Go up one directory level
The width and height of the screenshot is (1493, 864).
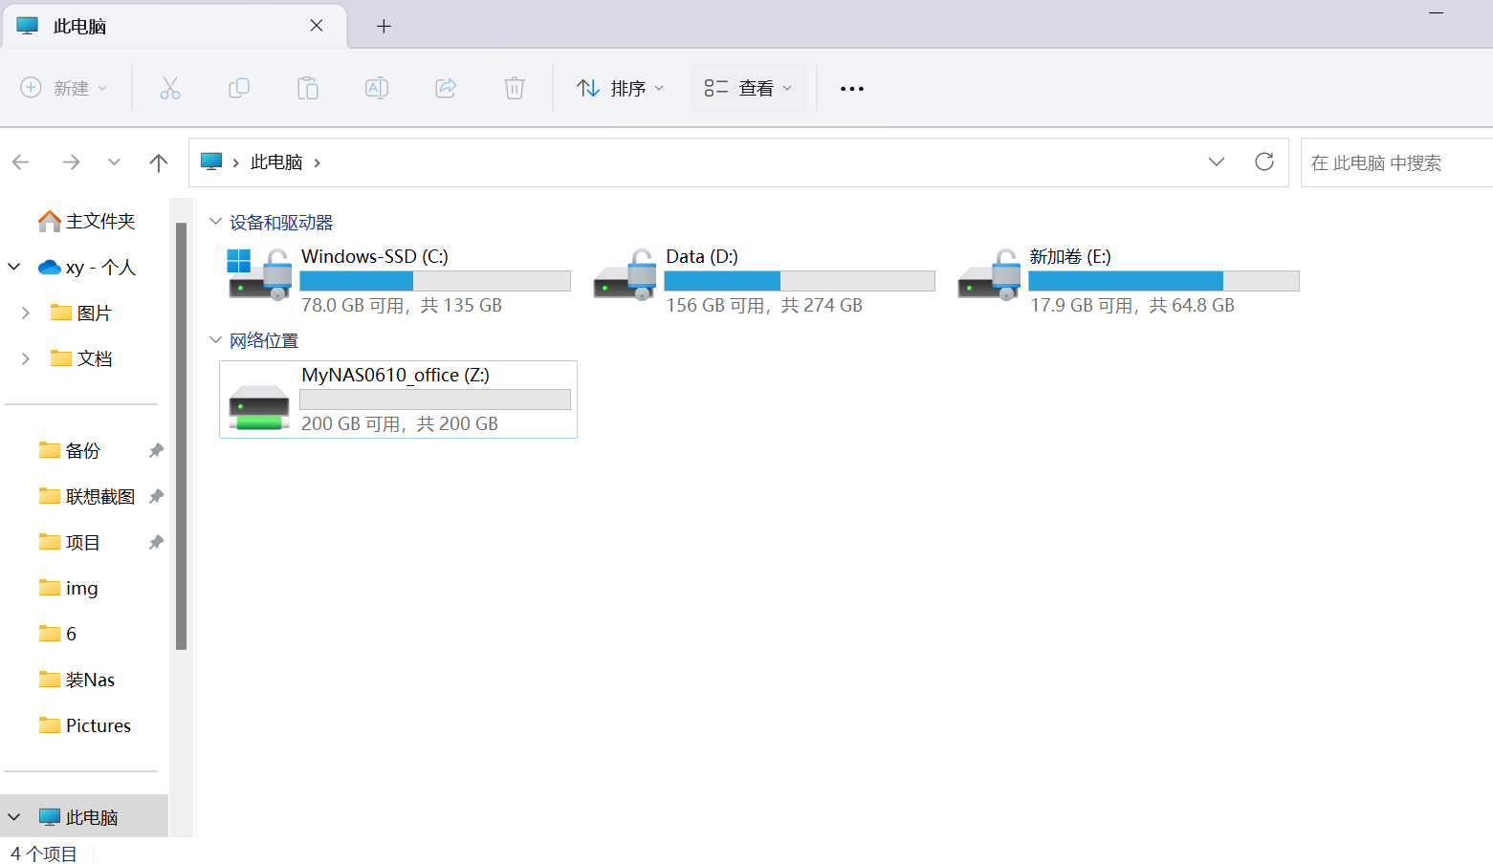coord(159,162)
